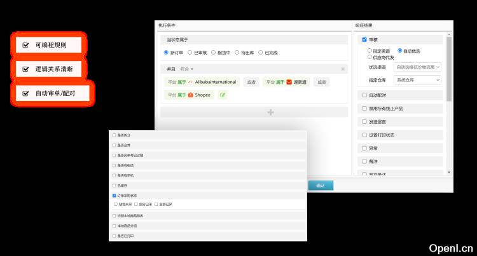This screenshot has height=256, width=477.
Task: Enable the 禁用所有线上产品 checkbox
Action: point(364,109)
